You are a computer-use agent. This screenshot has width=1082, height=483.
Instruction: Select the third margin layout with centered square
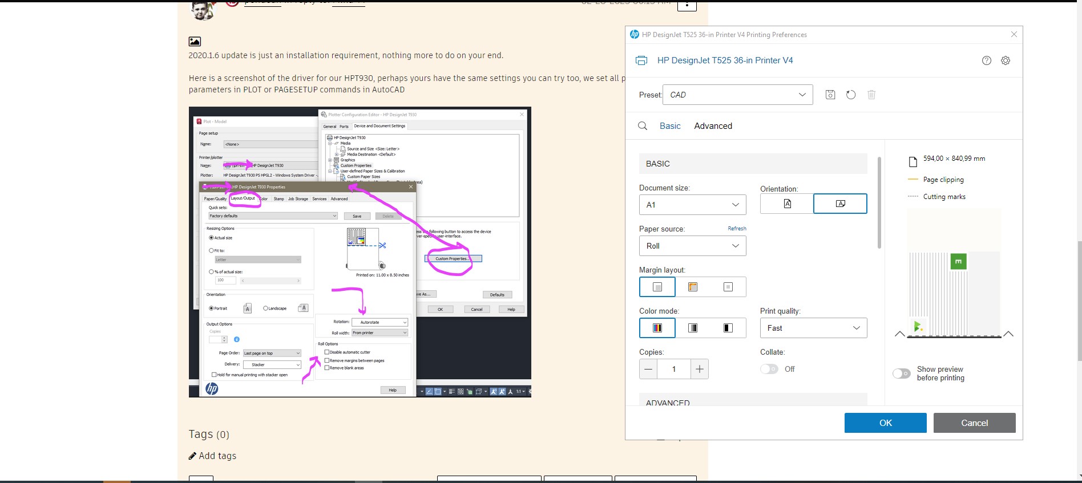pos(728,287)
